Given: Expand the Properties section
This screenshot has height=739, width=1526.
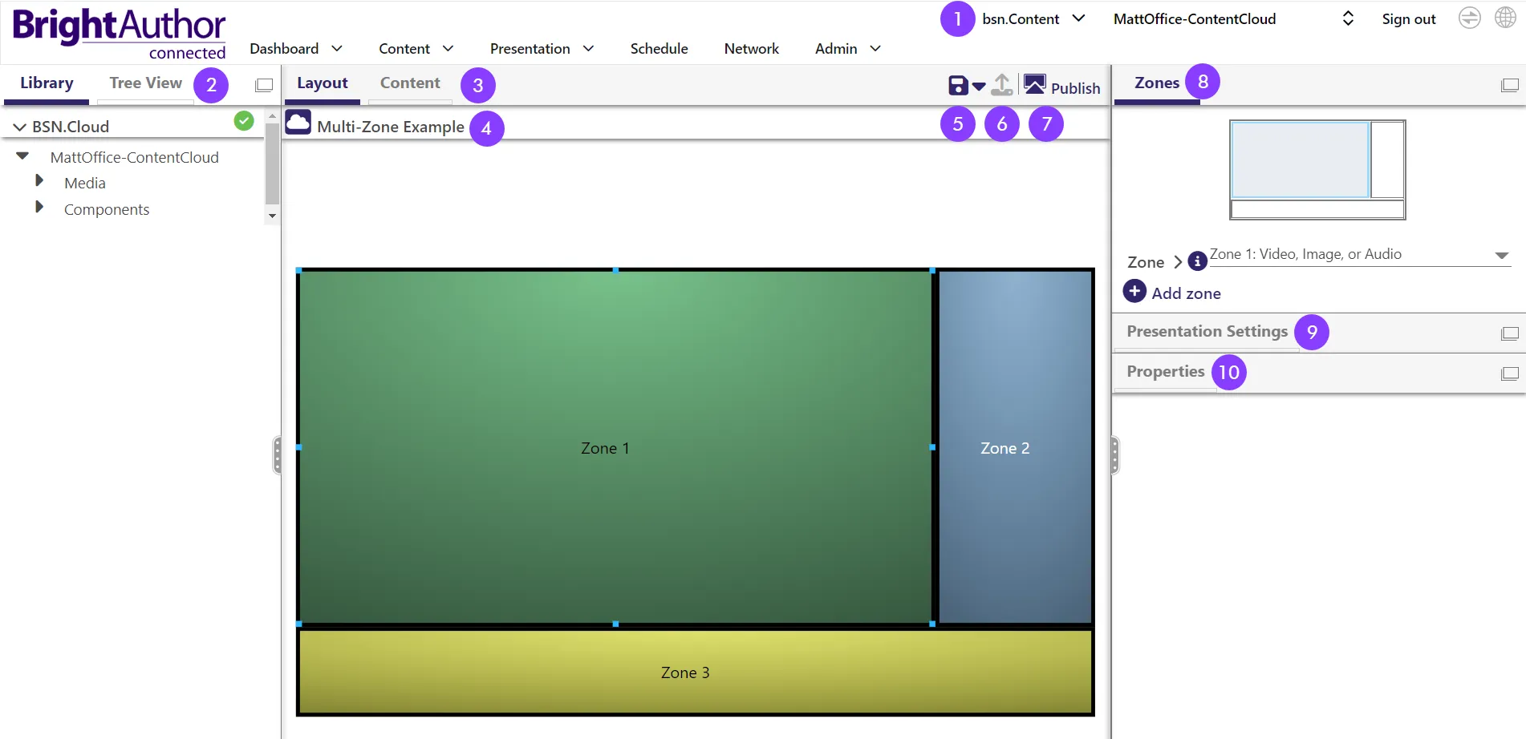Looking at the screenshot, I should 1165,372.
